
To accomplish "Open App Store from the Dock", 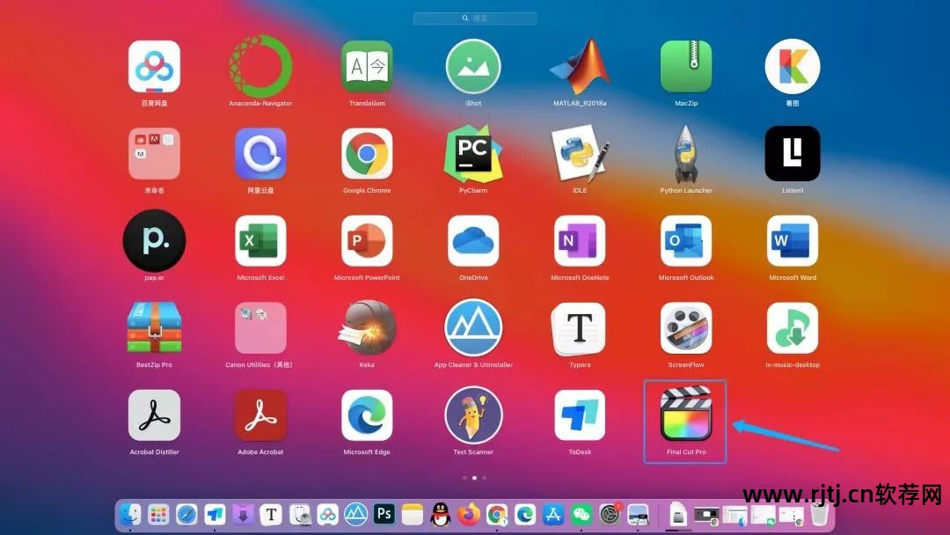I will [x=553, y=515].
